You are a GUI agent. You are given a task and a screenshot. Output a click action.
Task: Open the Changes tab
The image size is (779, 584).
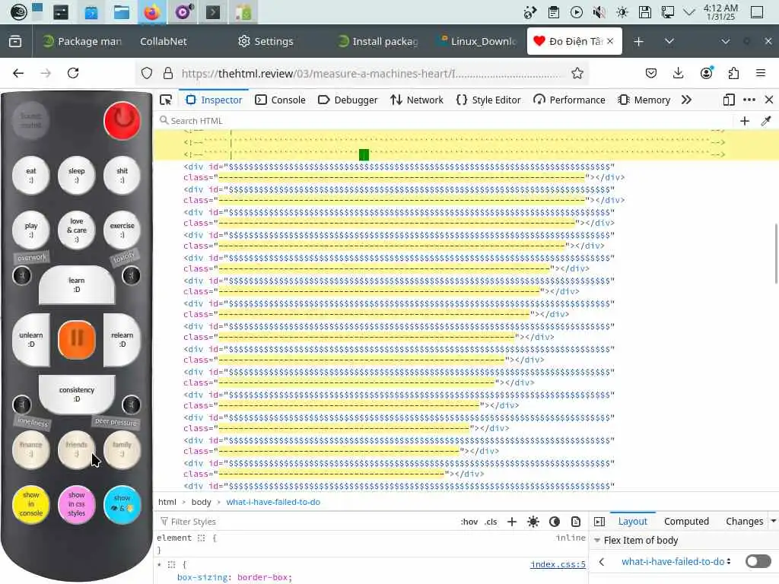[x=744, y=522]
